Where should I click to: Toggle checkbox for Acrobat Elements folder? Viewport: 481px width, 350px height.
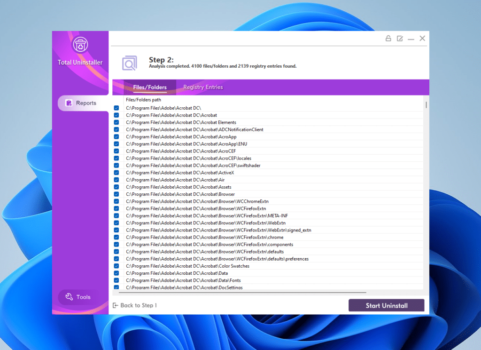(x=116, y=122)
